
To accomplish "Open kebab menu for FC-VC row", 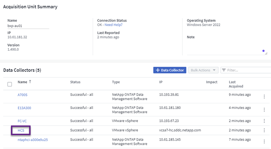I will click(x=264, y=121).
